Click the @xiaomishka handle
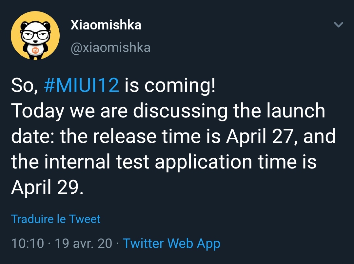This screenshot has width=354, height=264. pos(110,47)
